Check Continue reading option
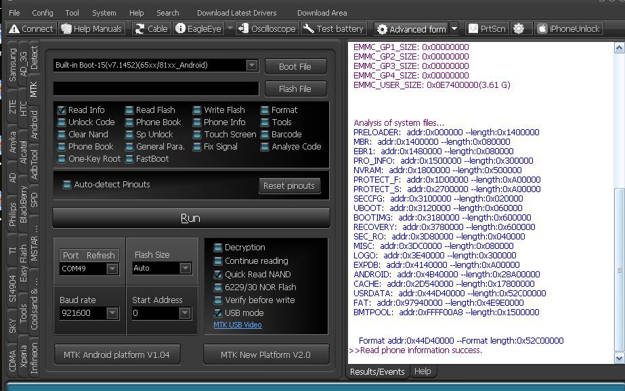Screen dimensions: 625x391 217,261
